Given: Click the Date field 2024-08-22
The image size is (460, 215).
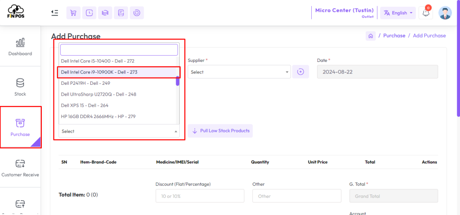Looking at the screenshot, I should pyautogui.click(x=377, y=72).
